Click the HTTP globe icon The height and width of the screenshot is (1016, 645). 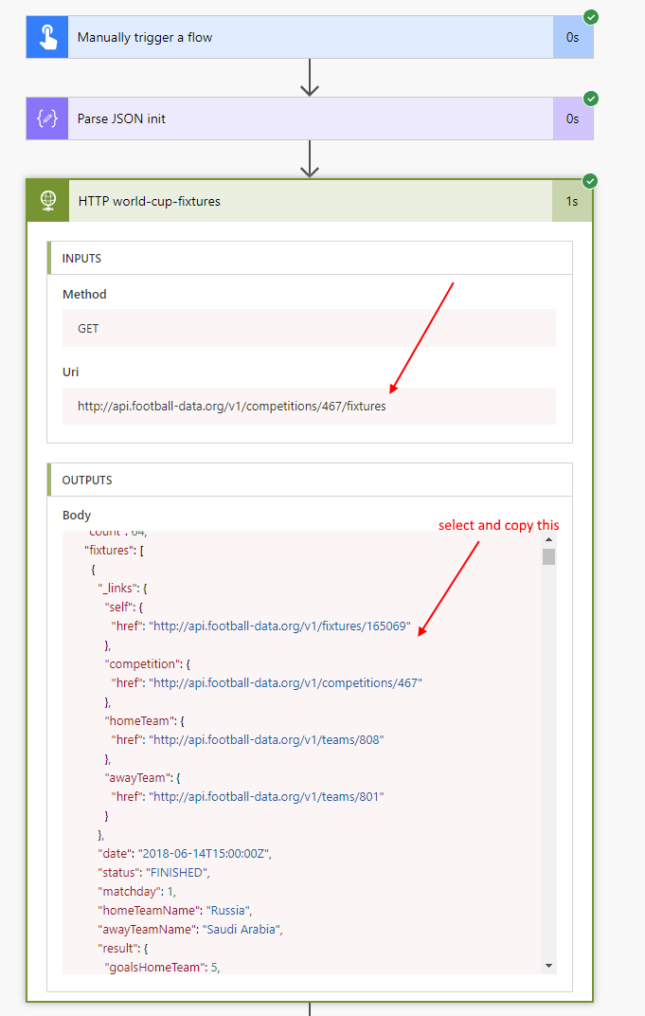click(47, 201)
